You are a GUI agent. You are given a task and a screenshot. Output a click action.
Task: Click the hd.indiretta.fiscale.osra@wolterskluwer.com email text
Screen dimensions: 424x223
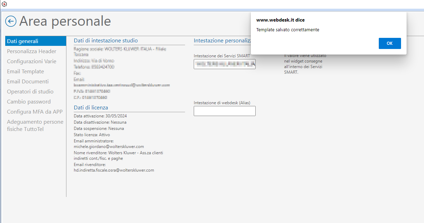pyautogui.click(x=114, y=170)
